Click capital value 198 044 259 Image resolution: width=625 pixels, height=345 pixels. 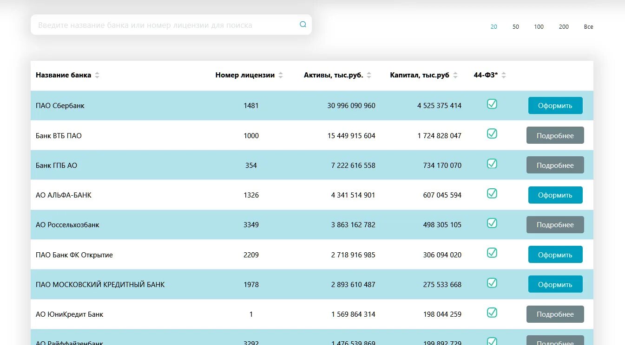click(442, 314)
